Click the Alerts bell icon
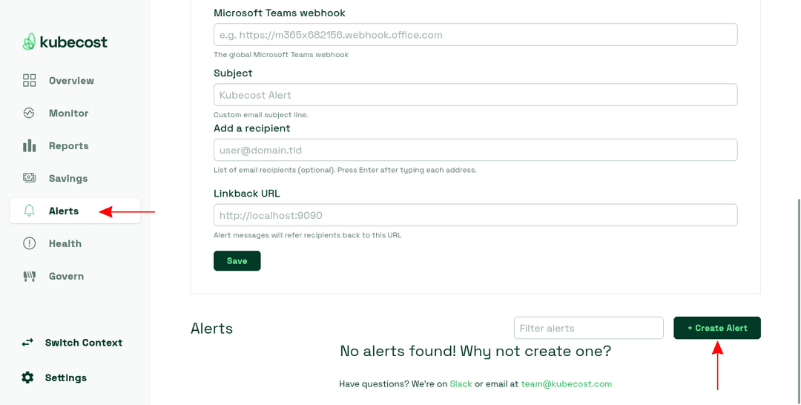 29,211
